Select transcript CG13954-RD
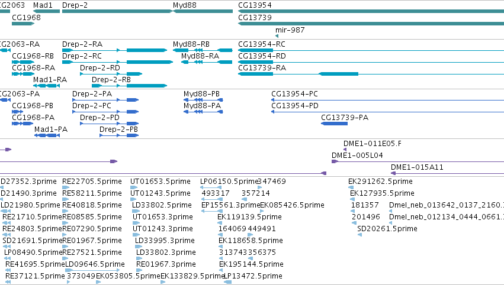 point(371,62)
